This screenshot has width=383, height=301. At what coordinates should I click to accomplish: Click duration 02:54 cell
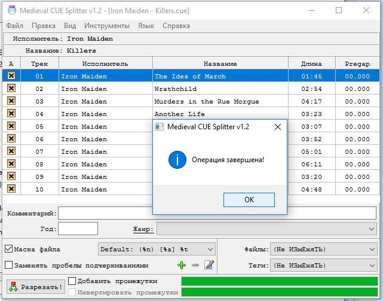point(312,89)
